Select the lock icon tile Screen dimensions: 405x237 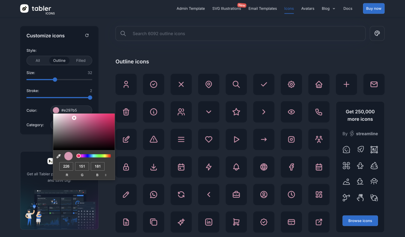tap(126, 167)
